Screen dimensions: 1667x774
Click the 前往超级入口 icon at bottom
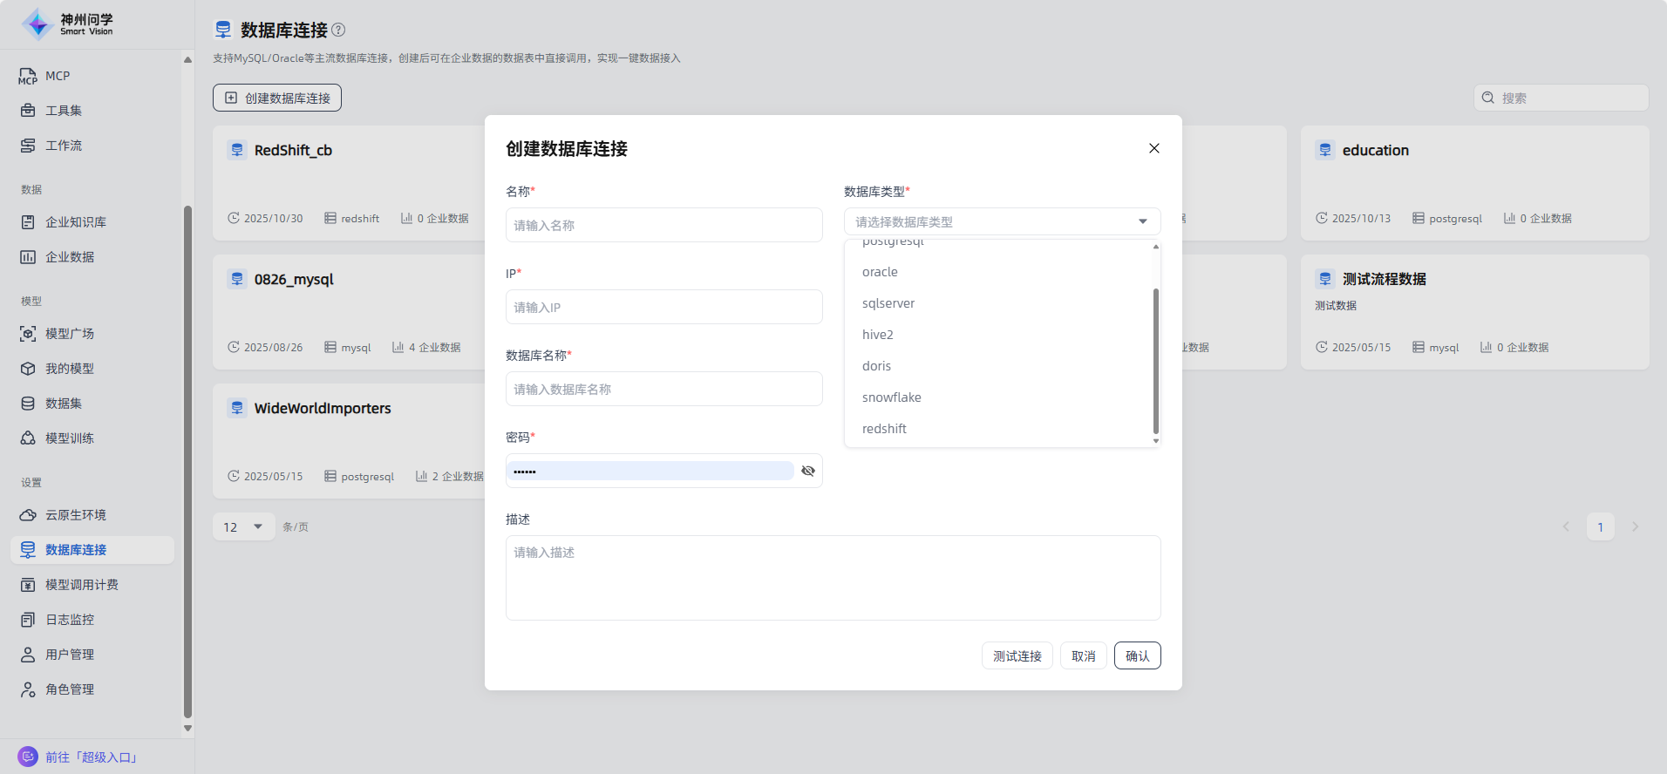coord(28,757)
